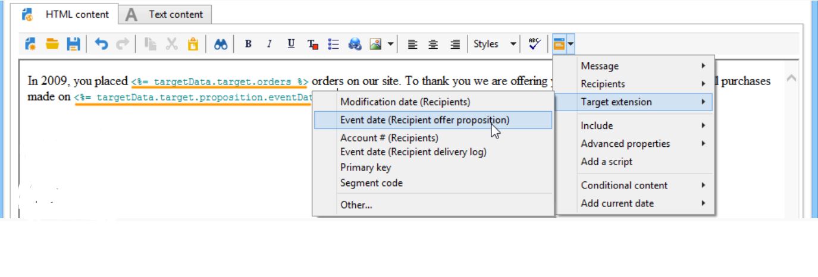Run the ABC spell check
This screenshot has height=277, width=818.
click(x=534, y=43)
